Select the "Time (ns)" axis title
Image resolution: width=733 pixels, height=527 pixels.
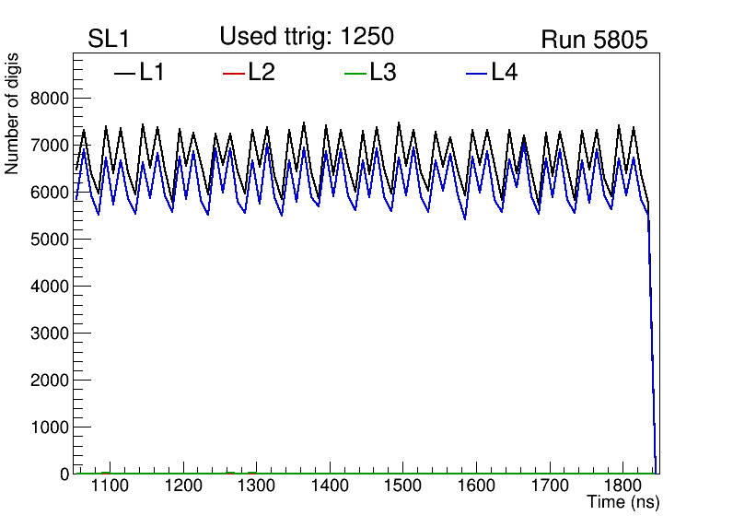coord(623,503)
